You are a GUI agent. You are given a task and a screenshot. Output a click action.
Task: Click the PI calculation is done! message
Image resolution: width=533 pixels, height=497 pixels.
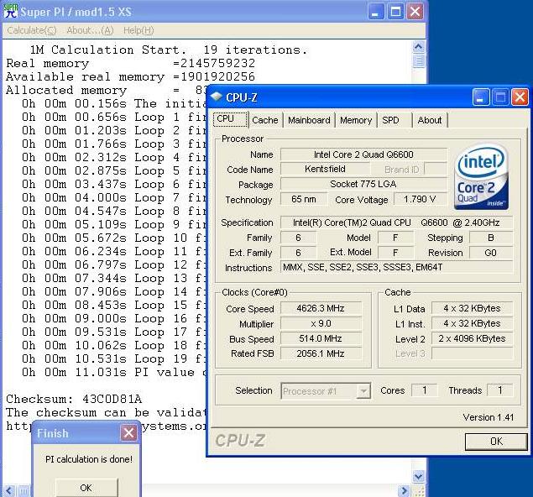tap(89, 459)
